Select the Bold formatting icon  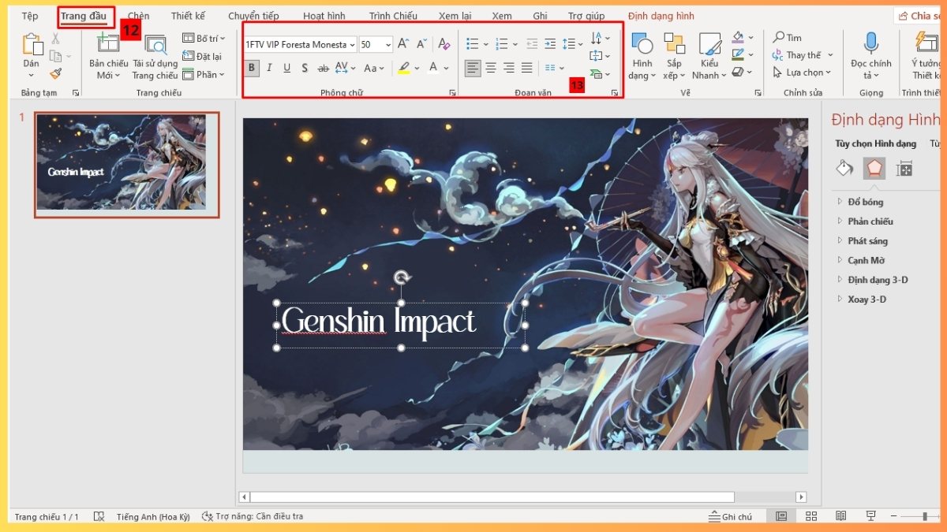251,68
